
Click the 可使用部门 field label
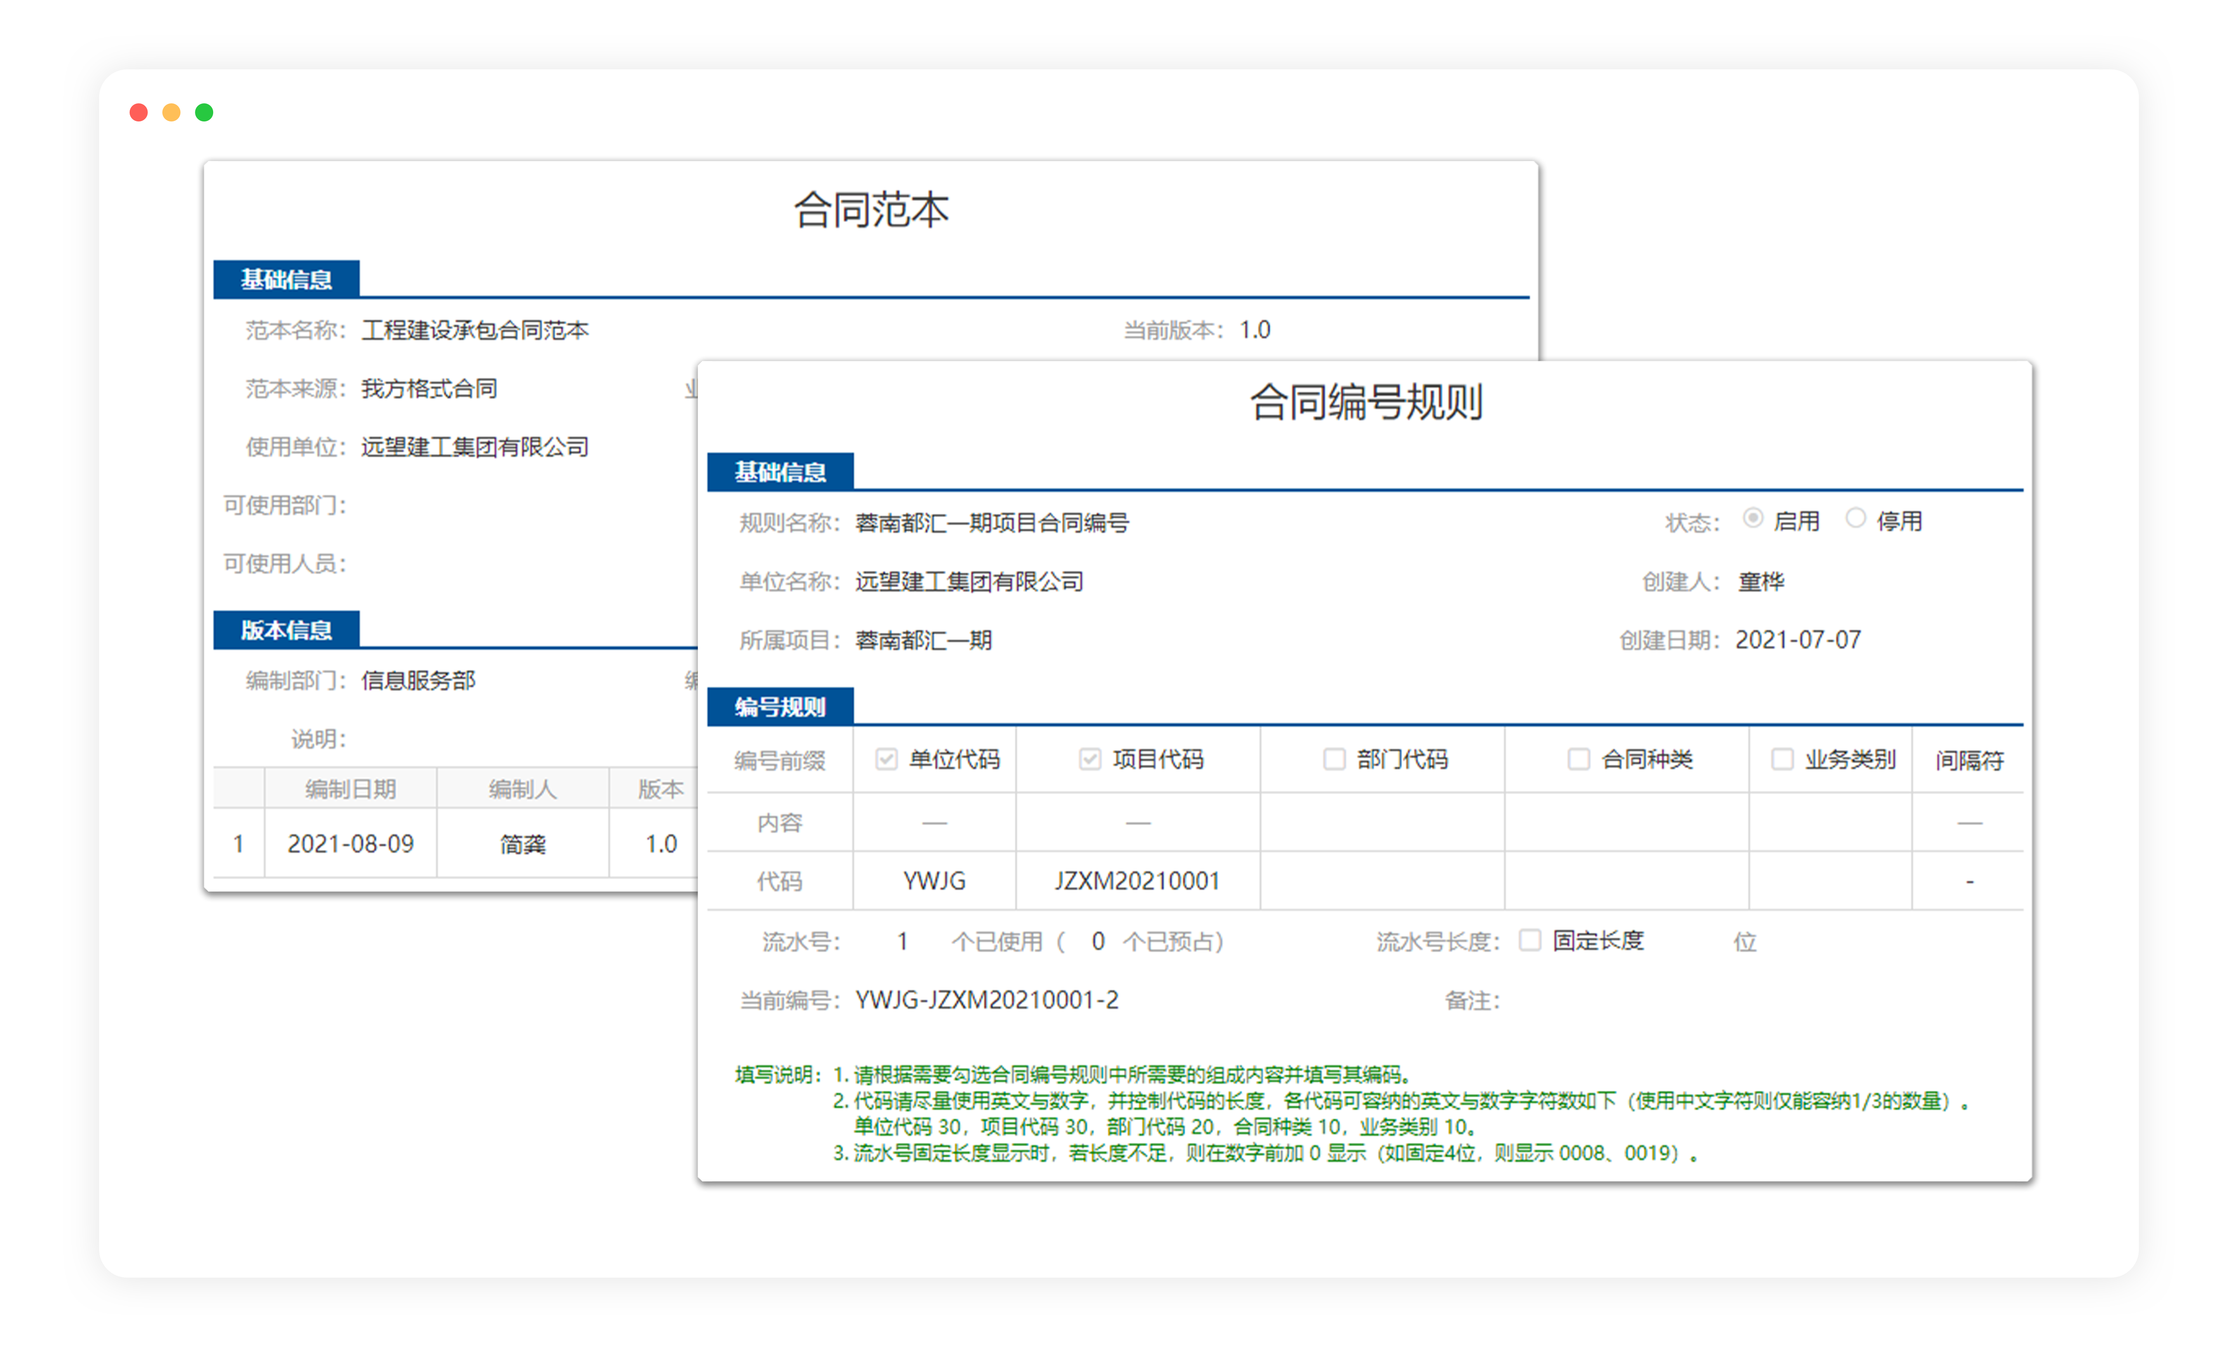tap(285, 505)
